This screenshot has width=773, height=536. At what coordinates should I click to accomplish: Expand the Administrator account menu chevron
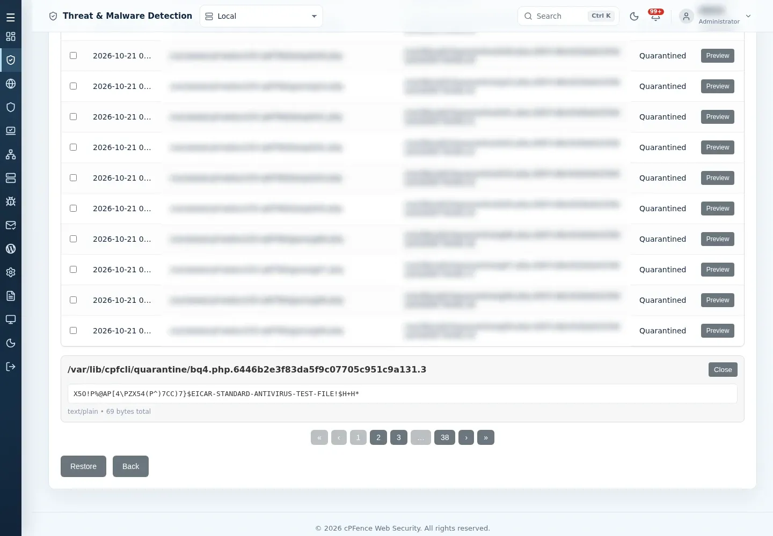pos(748,16)
